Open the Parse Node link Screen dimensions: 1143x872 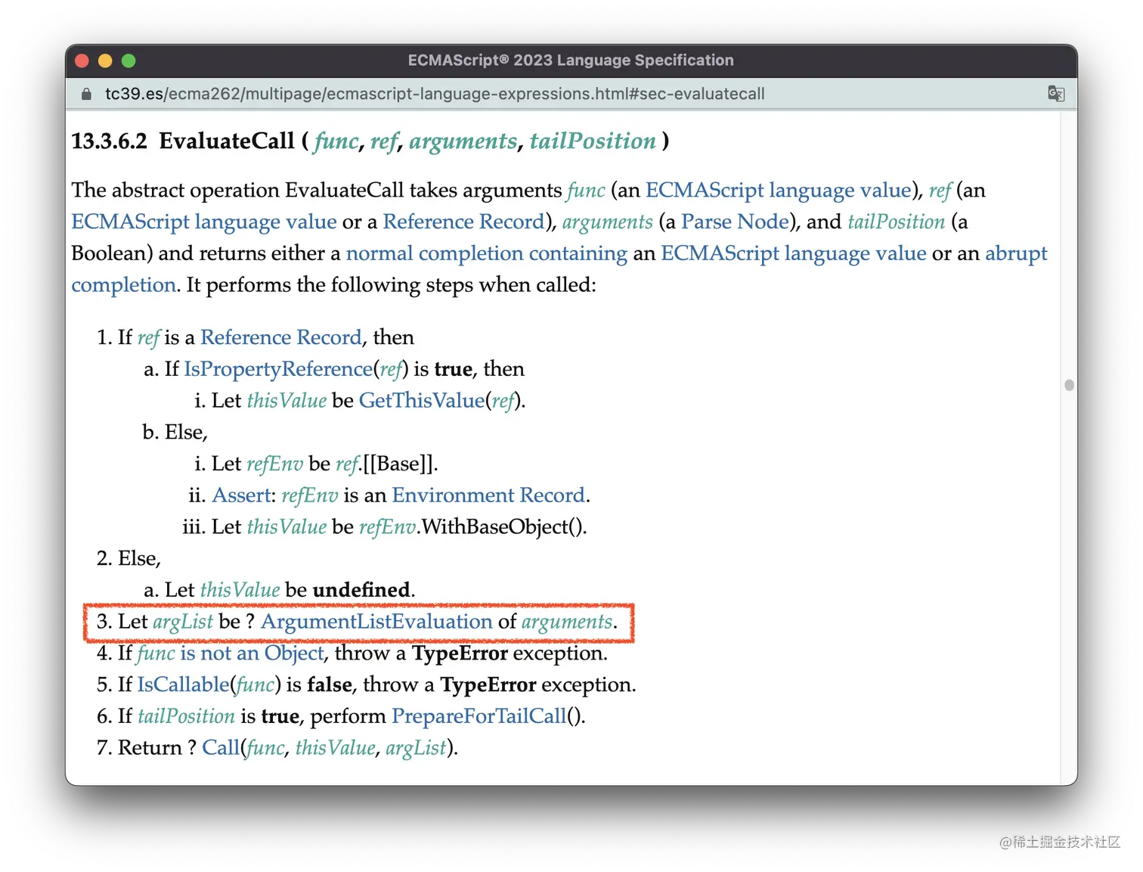tap(735, 222)
